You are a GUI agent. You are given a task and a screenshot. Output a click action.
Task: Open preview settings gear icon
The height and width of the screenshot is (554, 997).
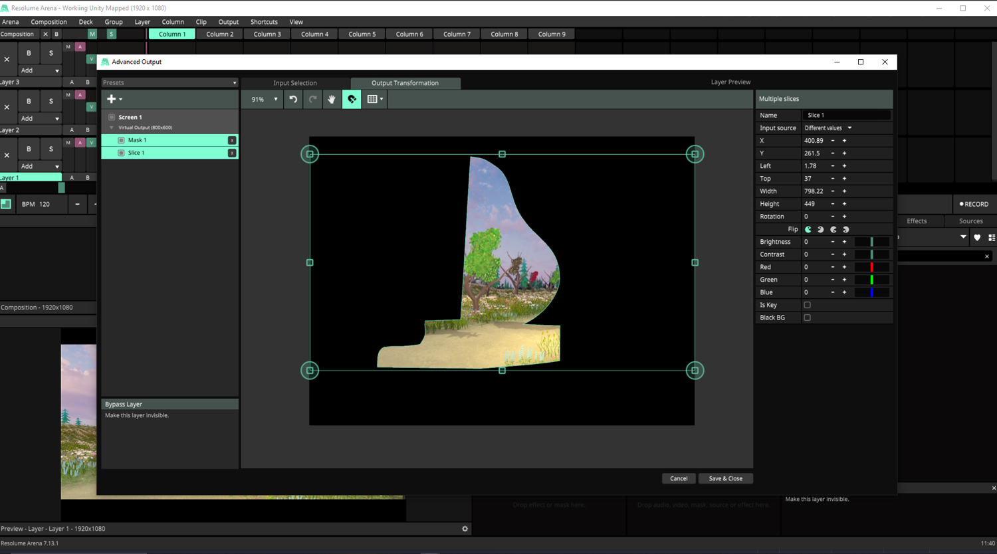click(465, 529)
